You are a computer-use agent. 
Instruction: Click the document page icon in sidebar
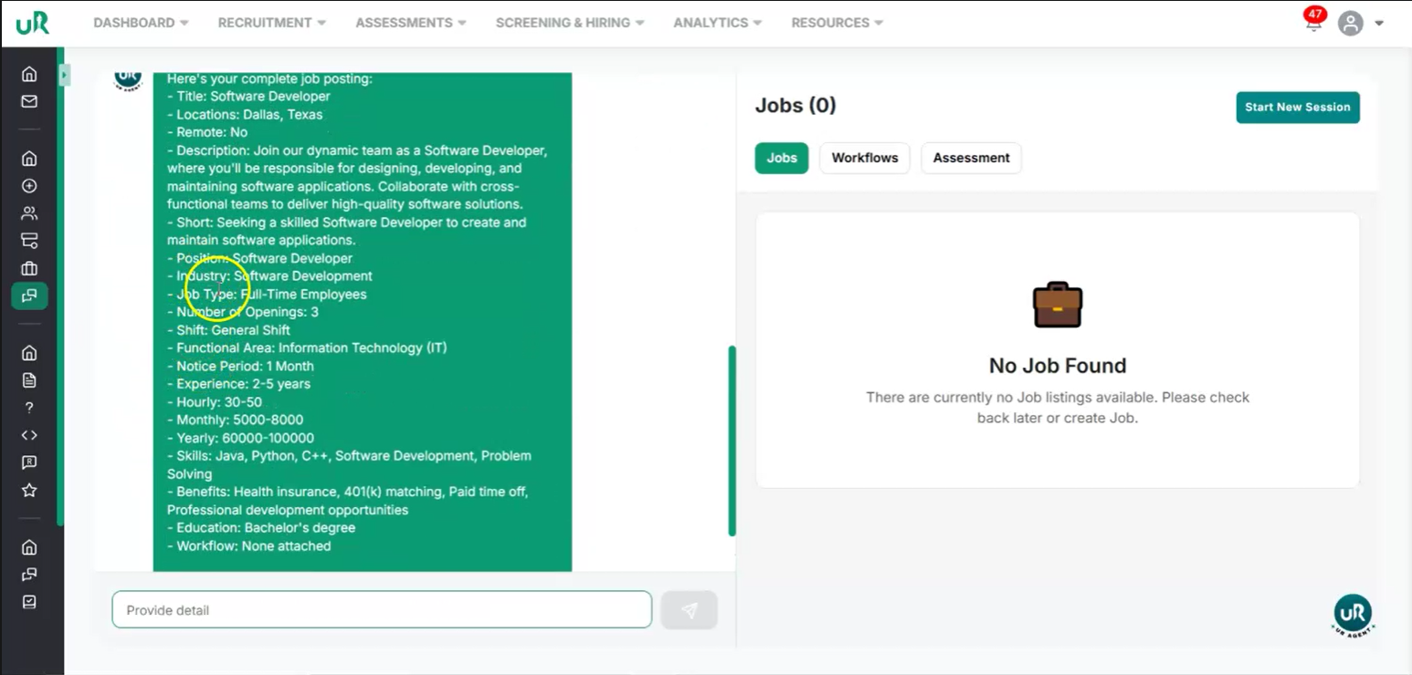pos(29,380)
